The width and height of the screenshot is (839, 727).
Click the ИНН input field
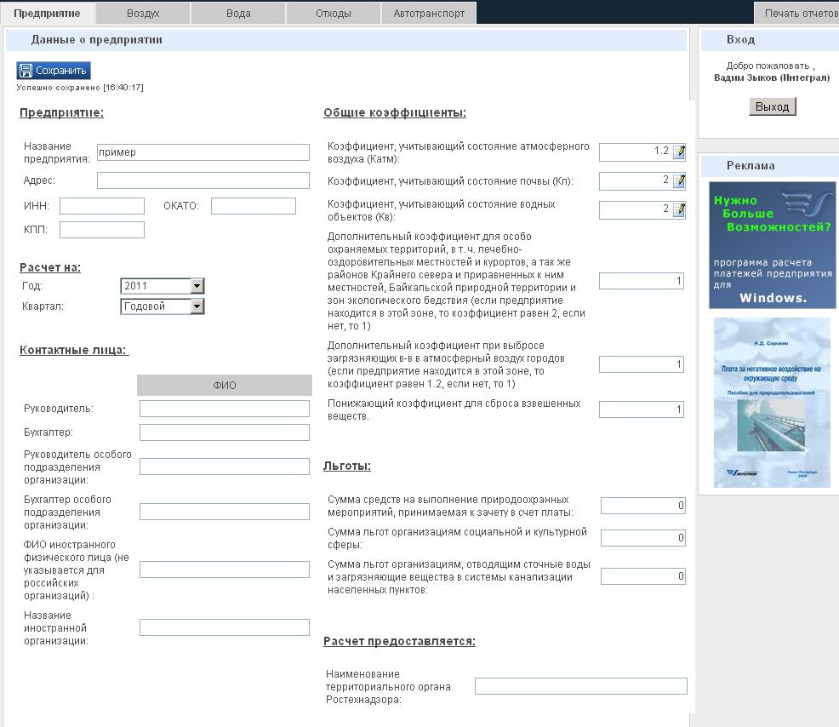point(102,206)
